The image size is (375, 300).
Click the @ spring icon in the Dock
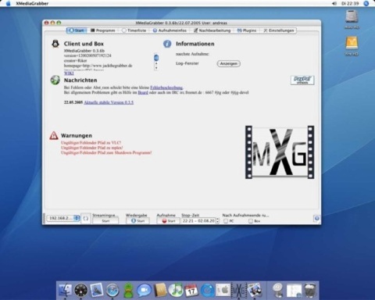[278, 290]
